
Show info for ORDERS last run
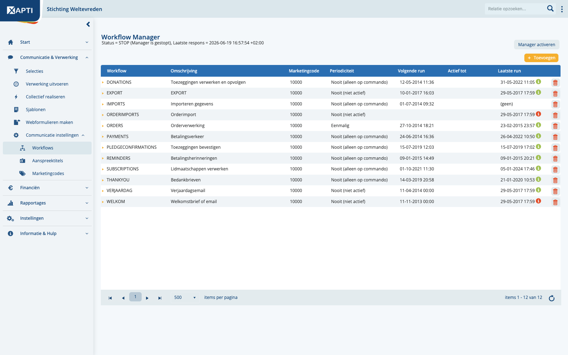click(539, 125)
